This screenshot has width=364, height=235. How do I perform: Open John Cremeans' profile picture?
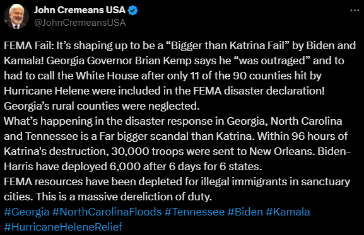(x=16, y=16)
